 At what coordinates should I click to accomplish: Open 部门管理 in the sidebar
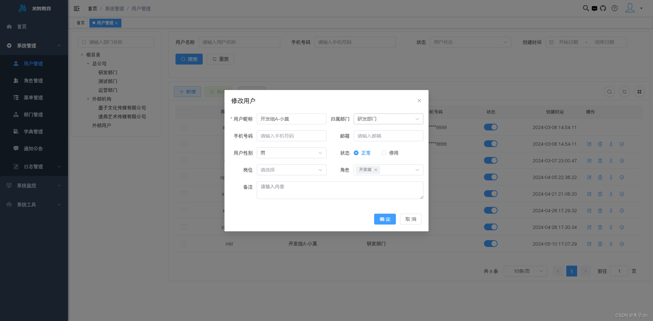coord(34,114)
